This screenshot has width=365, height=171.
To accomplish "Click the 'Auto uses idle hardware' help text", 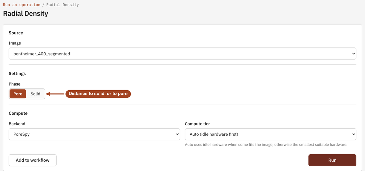I will point(266,145).
